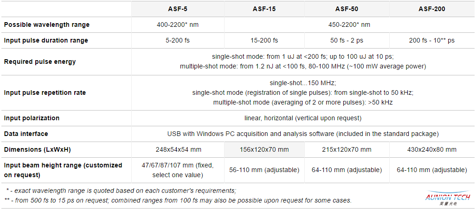The height and width of the screenshot is (210, 476).
Task: Click the USB with Windows PC software cell
Action: [x=303, y=134]
